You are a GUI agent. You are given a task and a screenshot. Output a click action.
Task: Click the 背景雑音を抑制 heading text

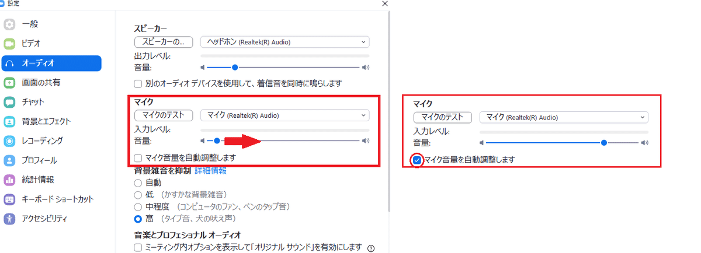(163, 171)
